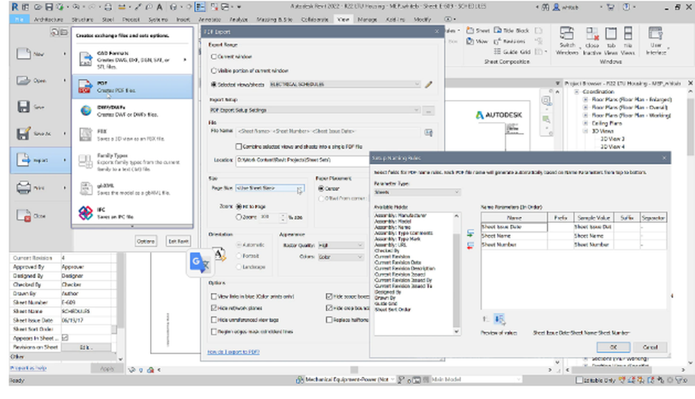Open the Collaborate ribbon tab
This screenshot has width=695, height=399.
coord(315,20)
